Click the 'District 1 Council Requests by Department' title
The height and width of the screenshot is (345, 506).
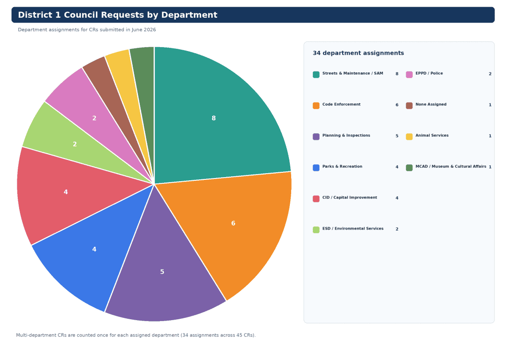coord(118,15)
